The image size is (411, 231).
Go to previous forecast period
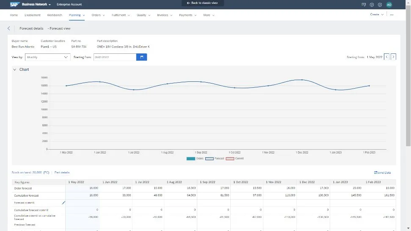(x=386, y=57)
